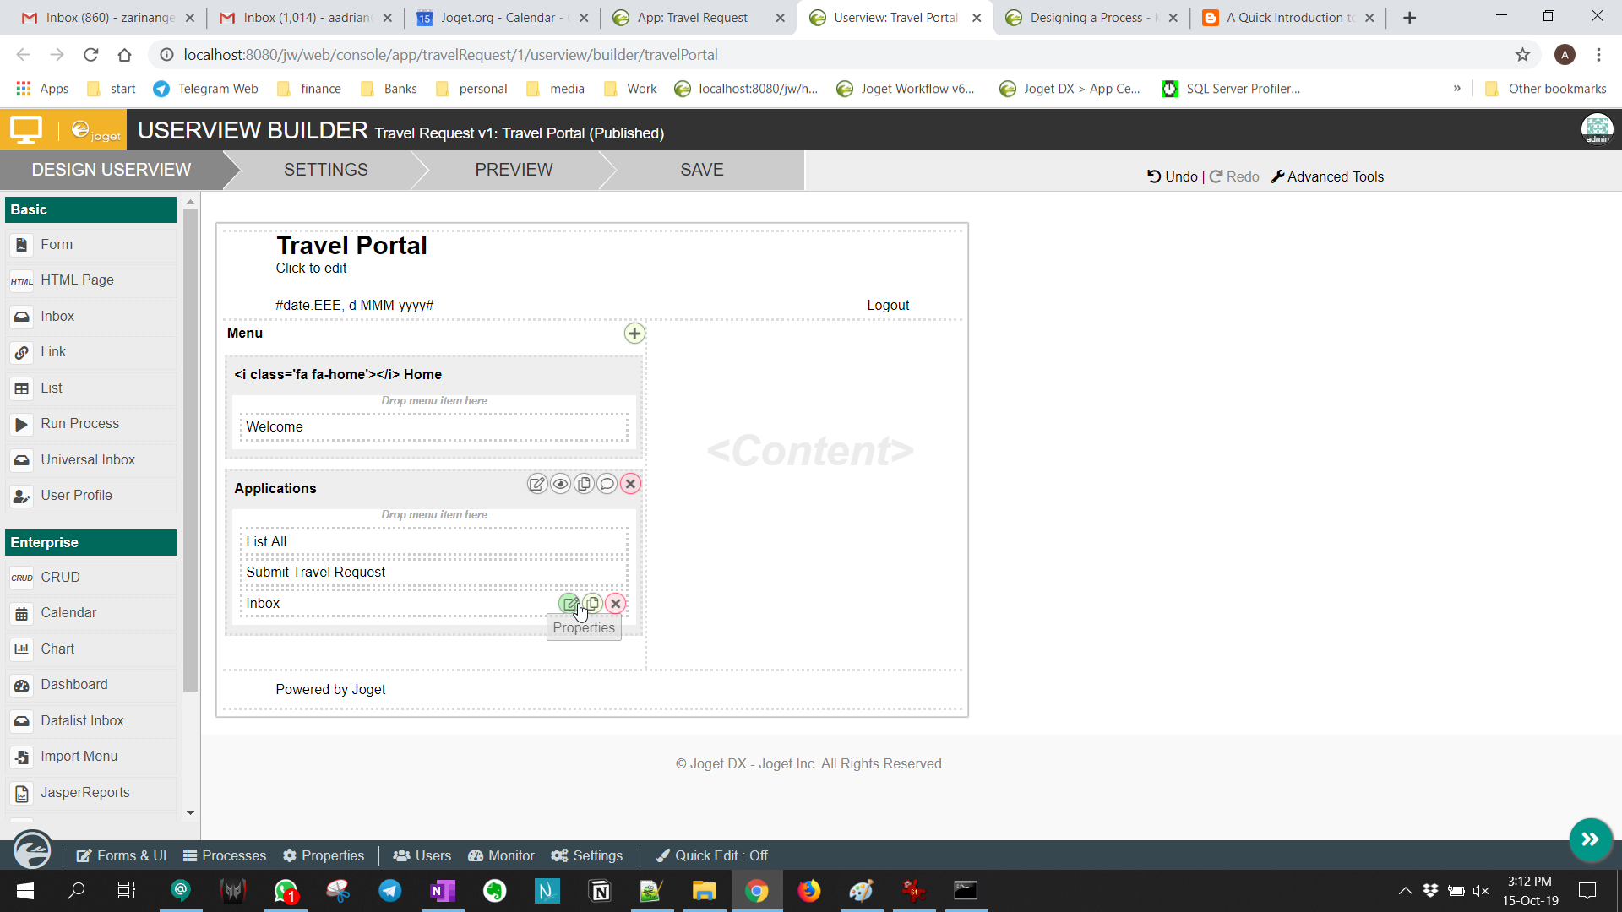Viewport: 1622px width, 912px height.
Task: Delete the Applications category
Action: (x=630, y=484)
